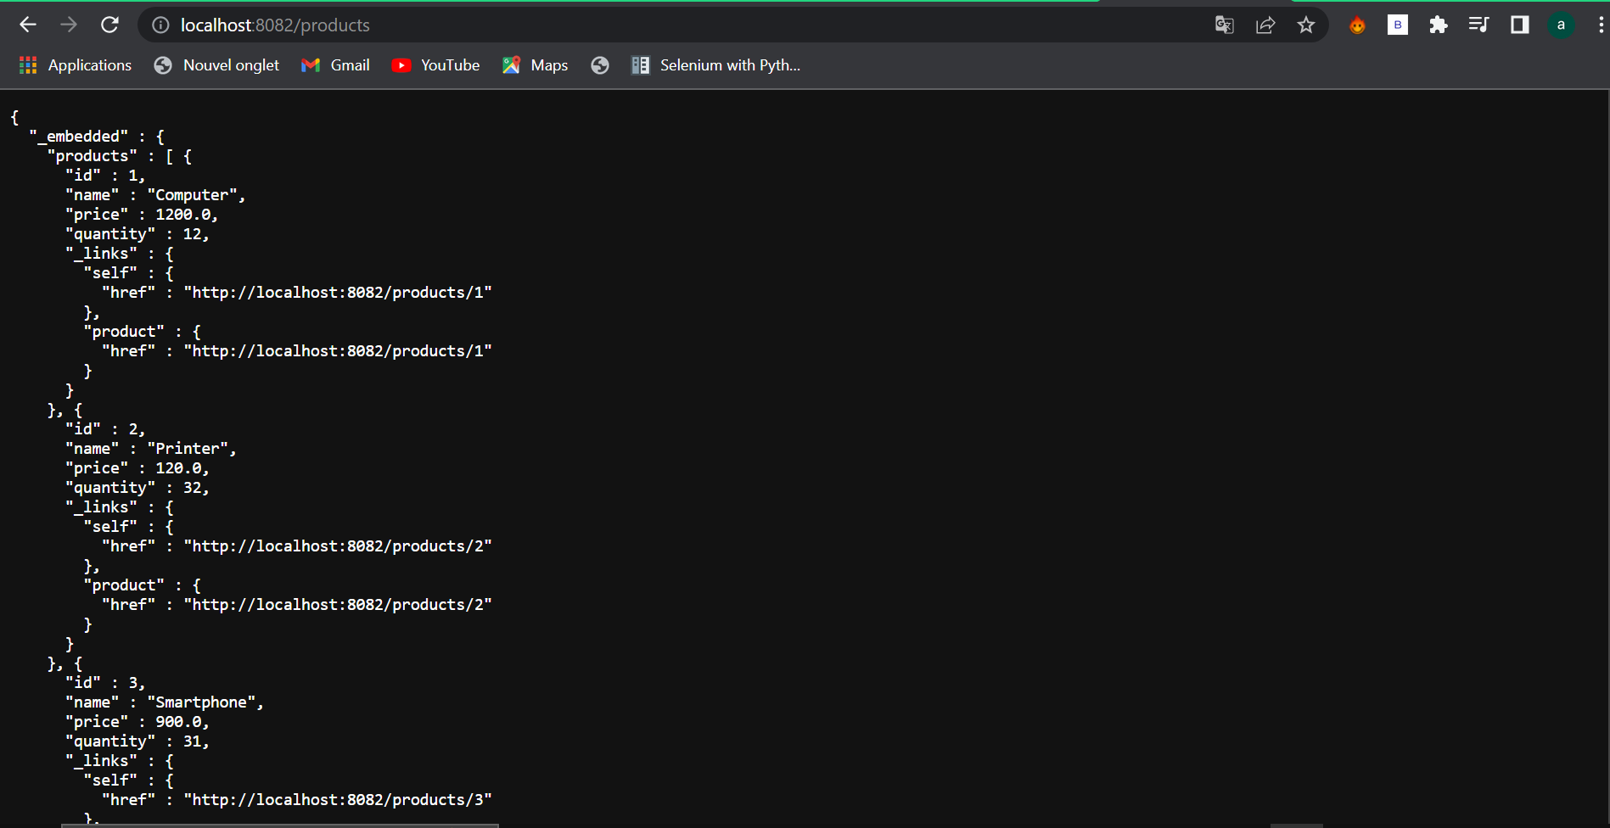Open the Selenium with Python bookmark
The width and height of the screenshot is (1610, 828).
point(715,64)
